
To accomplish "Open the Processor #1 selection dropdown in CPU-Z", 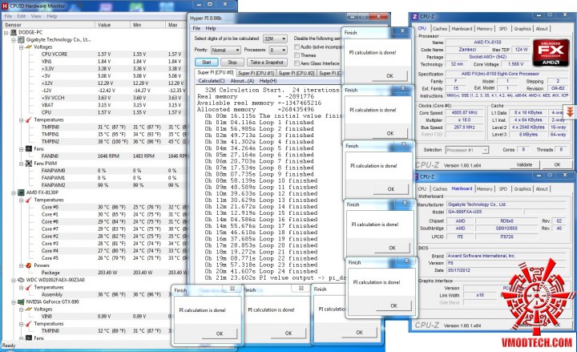I will coord(485,150).
